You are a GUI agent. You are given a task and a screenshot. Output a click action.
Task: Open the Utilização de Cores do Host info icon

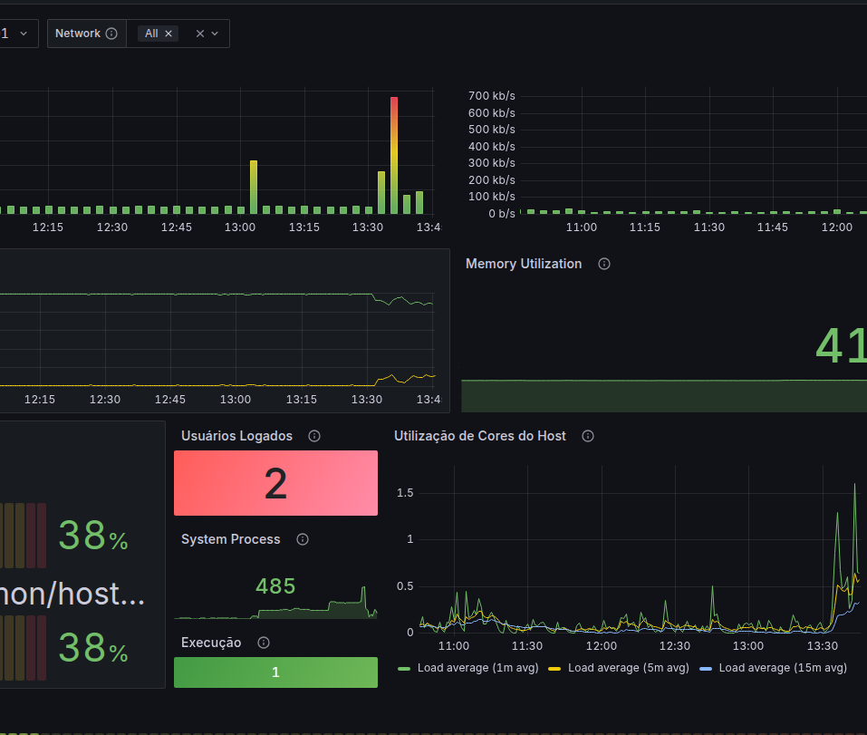tap(588, 436)
